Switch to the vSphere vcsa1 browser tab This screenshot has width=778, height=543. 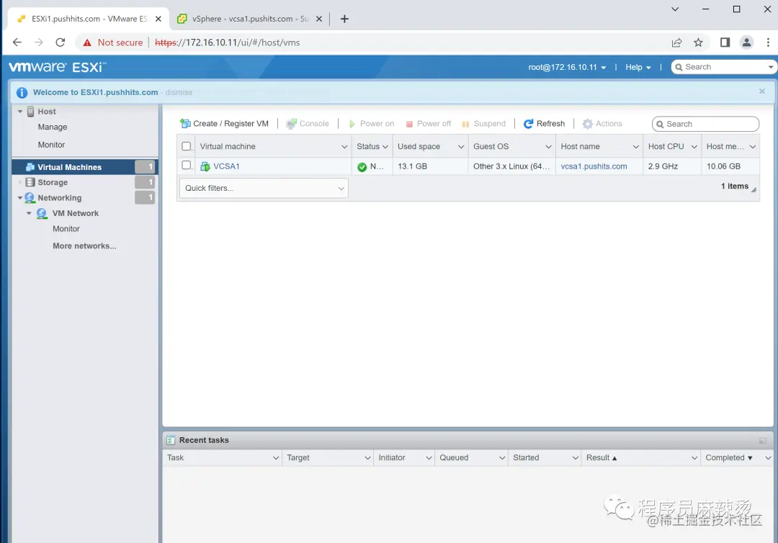point(250,19)
